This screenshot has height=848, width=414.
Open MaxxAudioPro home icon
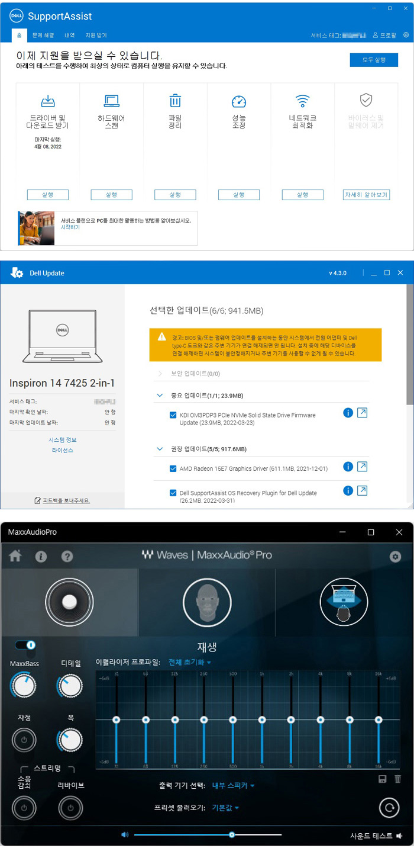coord(15,556)
